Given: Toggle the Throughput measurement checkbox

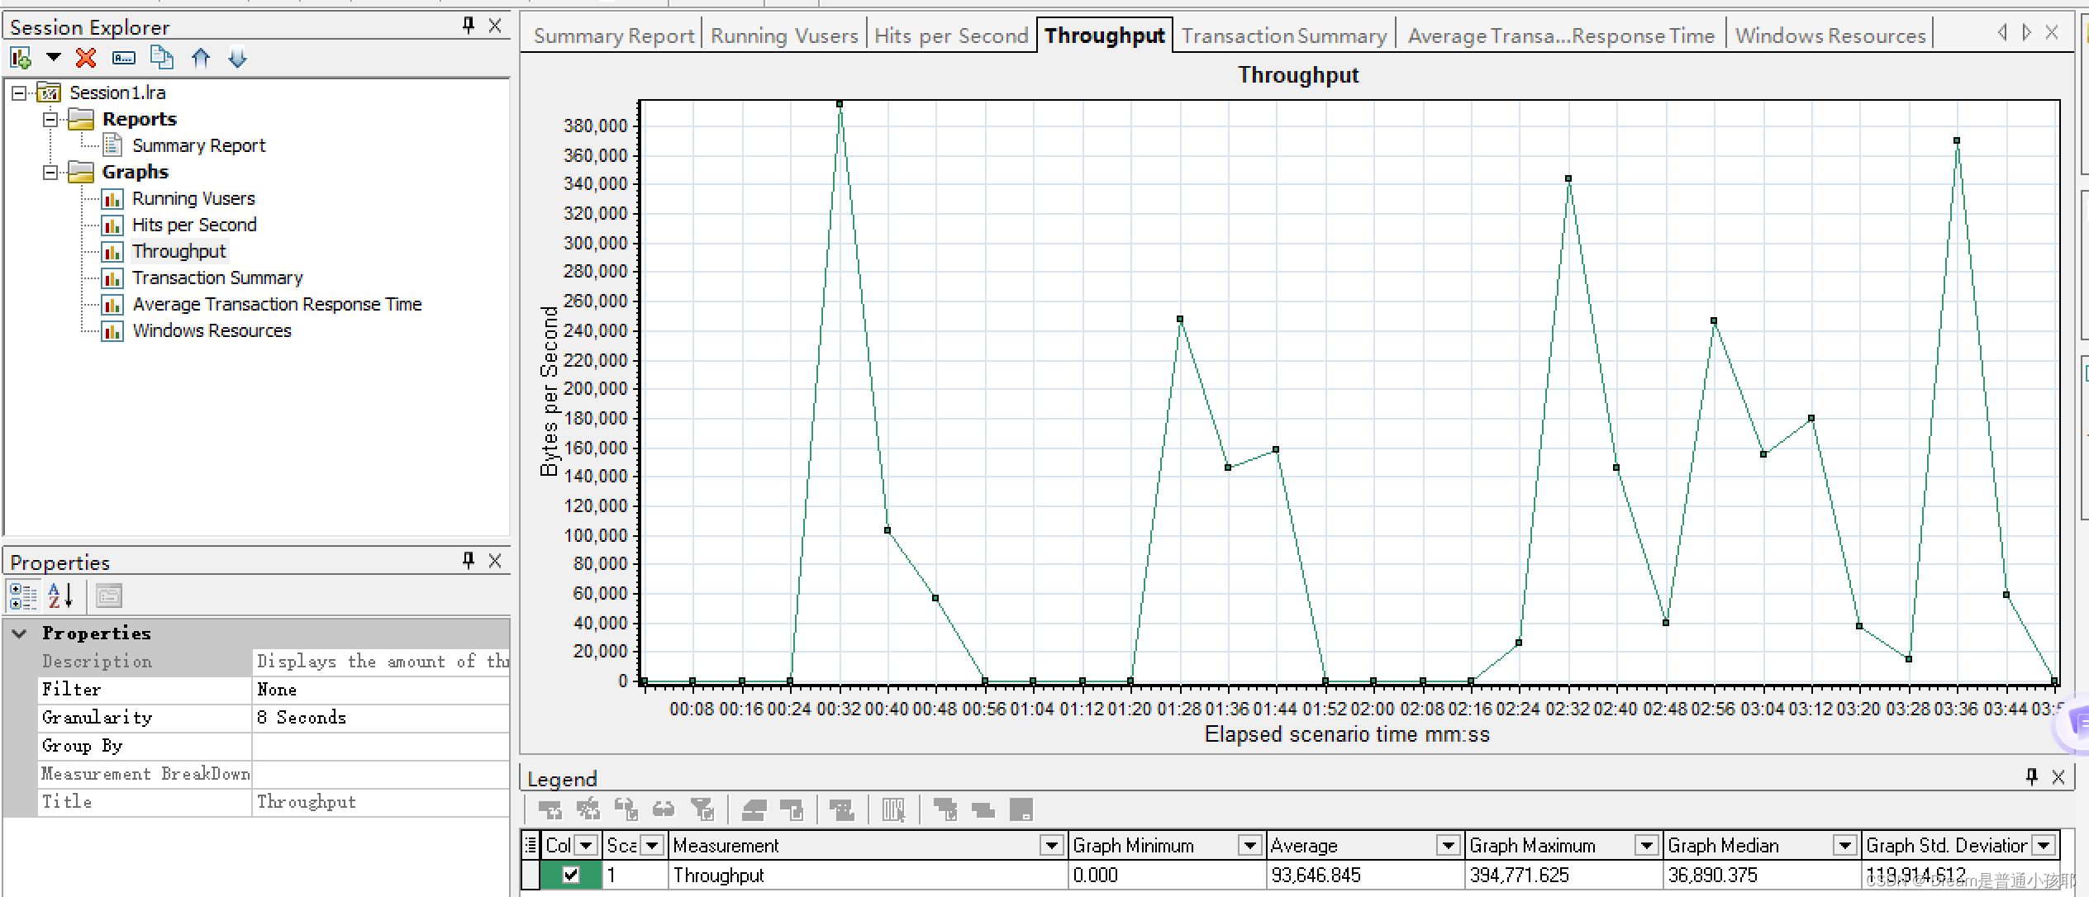Looking at the screenshot, I should coord(571,875).
